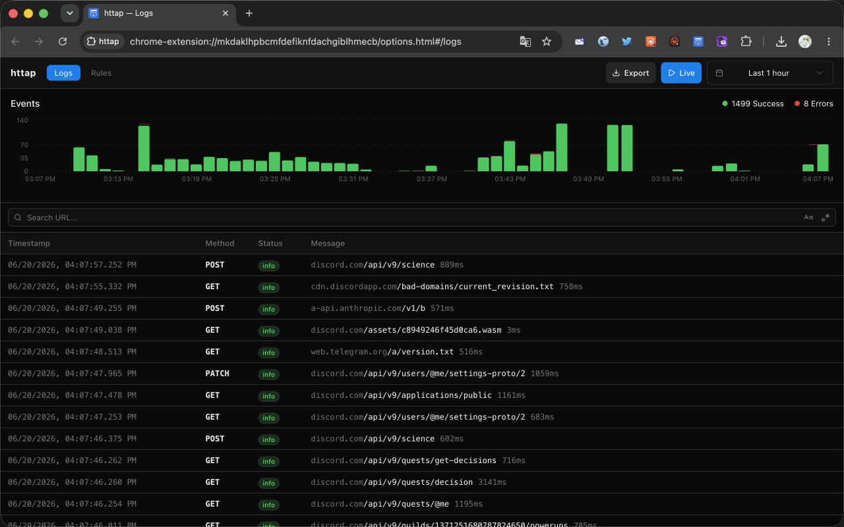This screenshot has width=844, height=527.
Task: Open the discord.com assets wasm log row
Action: click(x=422, y=330)
